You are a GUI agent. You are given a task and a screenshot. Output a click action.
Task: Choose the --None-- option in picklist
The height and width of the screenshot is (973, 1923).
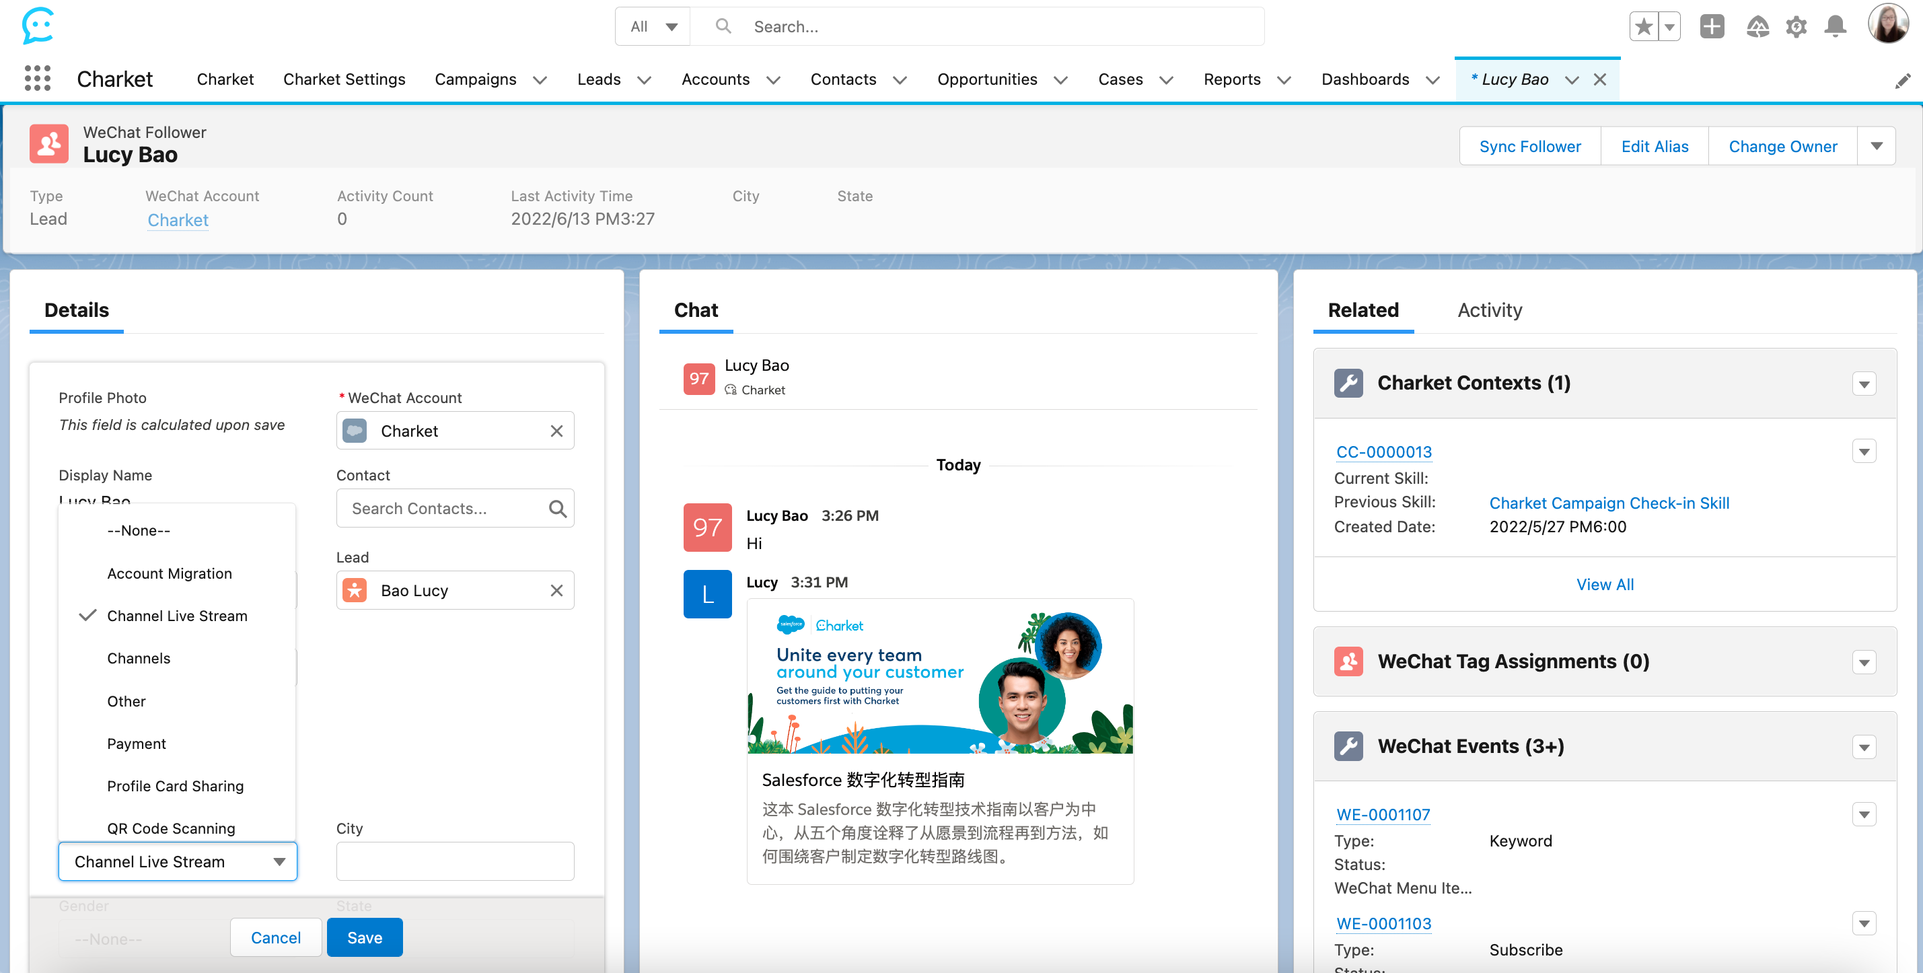[138, 530]
